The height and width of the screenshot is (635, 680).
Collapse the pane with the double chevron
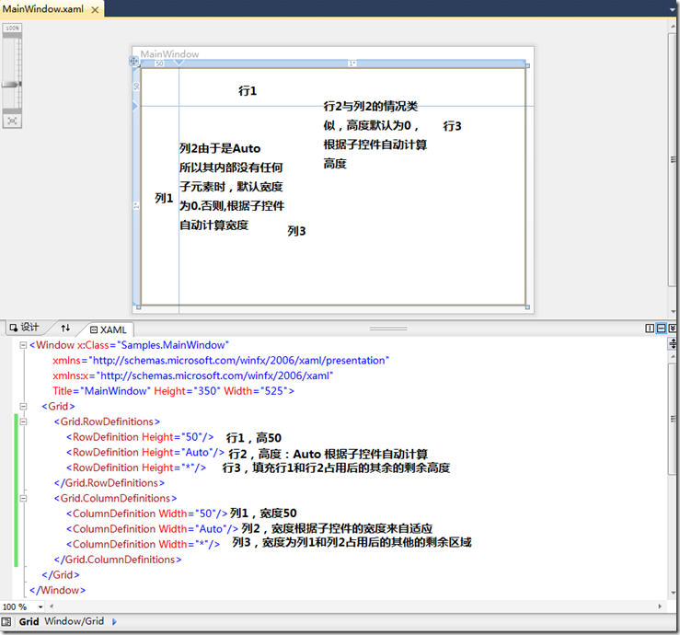pos(673,329)
